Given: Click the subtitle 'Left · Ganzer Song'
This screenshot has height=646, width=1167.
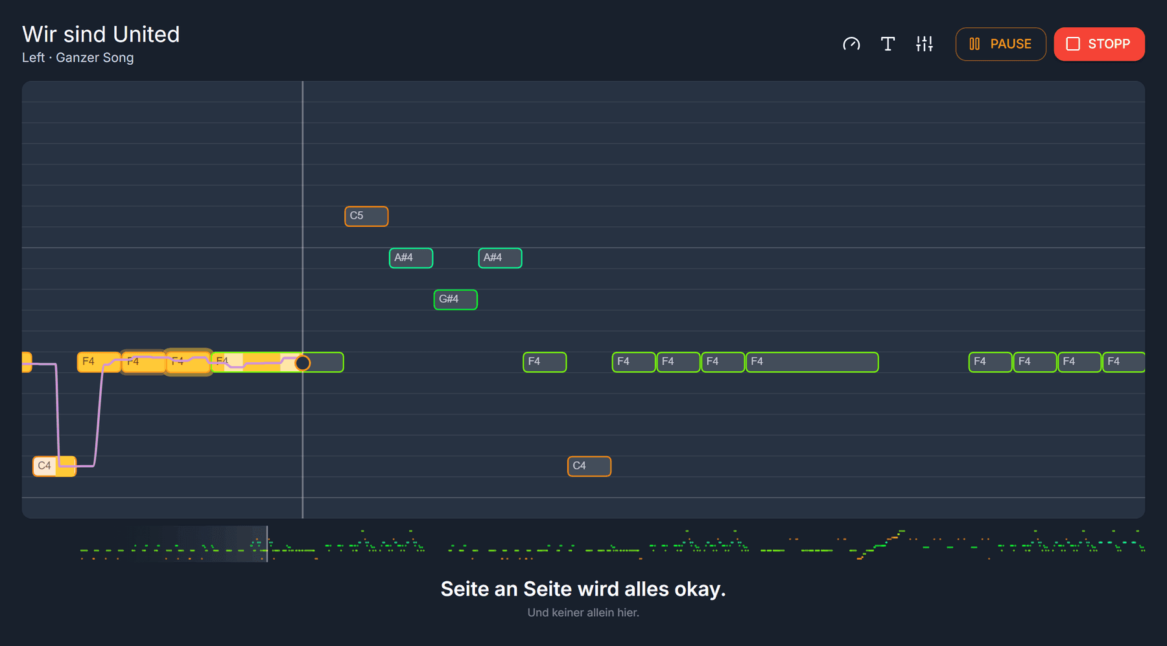Looking at the screenshot, I should pyautogui.click(x=78, y=58).
